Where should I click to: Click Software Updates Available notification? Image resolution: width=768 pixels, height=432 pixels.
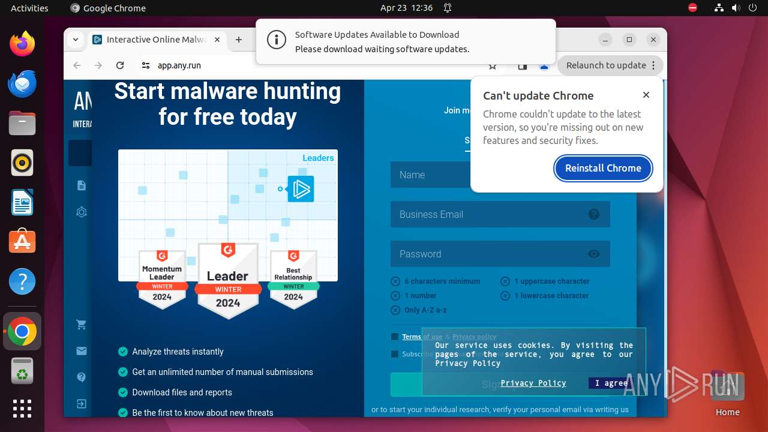tap(406, 41)
